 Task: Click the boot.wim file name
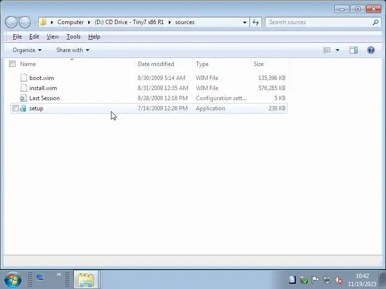(x=41, y=78)
